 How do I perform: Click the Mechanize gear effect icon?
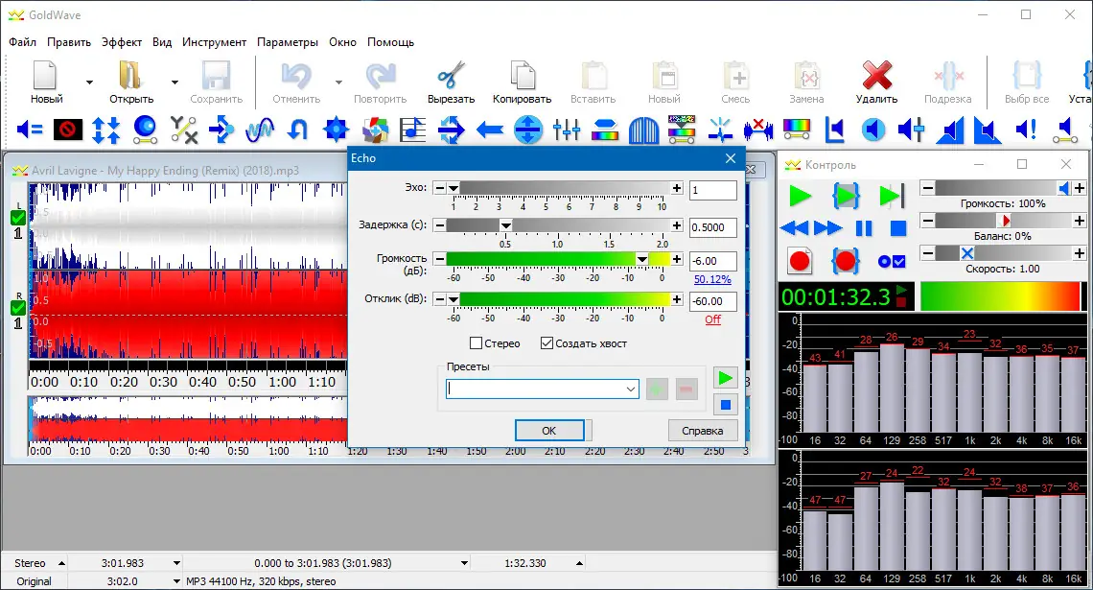pos(335,129)
